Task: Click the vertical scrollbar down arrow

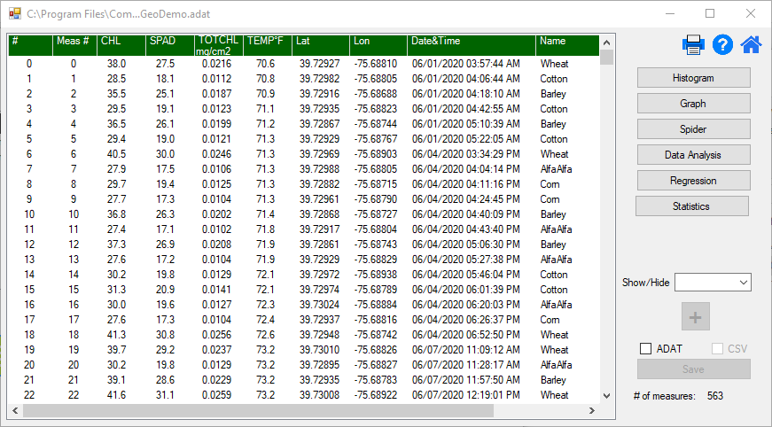Action: (x=607, y=396)
